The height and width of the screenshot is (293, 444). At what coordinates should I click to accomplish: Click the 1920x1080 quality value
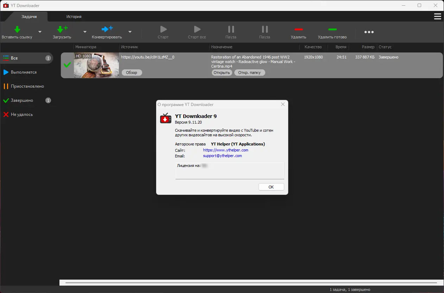(x=313, y=57)
